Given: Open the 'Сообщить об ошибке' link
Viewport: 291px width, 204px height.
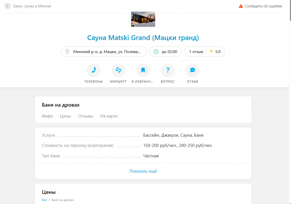Looking at the screenshot, I should click(x=263, y=6).
